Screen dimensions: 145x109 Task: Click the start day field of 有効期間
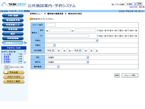(67, 51)
